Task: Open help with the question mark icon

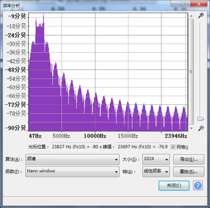Action: (x=198, y=186)
